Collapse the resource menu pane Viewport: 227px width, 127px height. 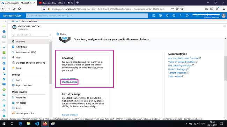tap(50, 35)
